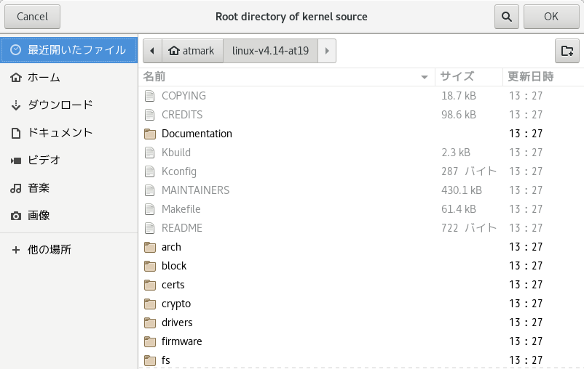Click the download arrow icon in sidebar
The width and height of the screenshot is (584, 369).
pos(15,105)
